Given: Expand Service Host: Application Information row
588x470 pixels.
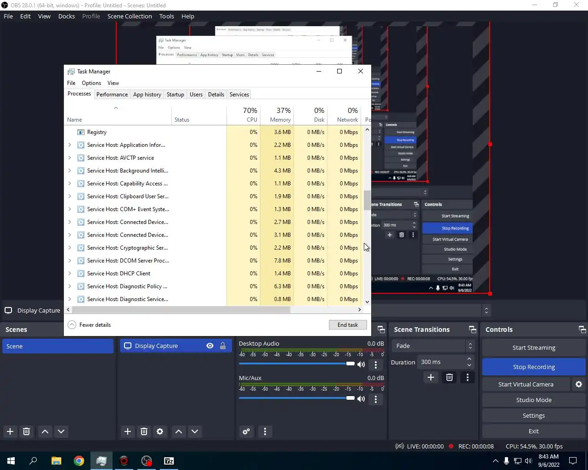Looking at the screenshot, I should [70, 145].
